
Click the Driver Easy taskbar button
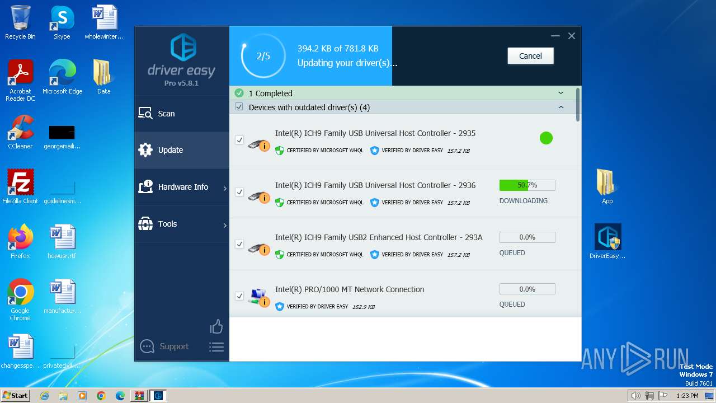[158, 396]
